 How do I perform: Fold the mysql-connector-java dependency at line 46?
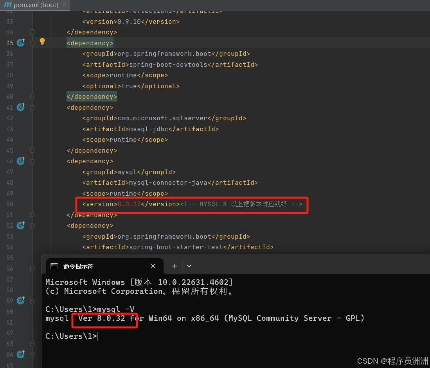point(32,161)
